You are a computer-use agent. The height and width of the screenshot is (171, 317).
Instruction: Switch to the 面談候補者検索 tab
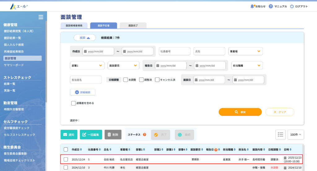click(74, 26)
